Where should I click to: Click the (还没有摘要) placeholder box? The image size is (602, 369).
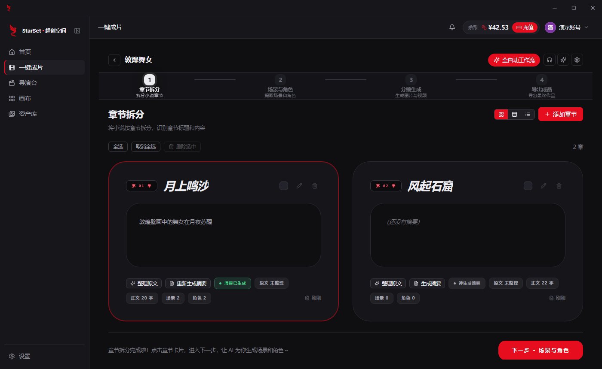pos(468,235)
